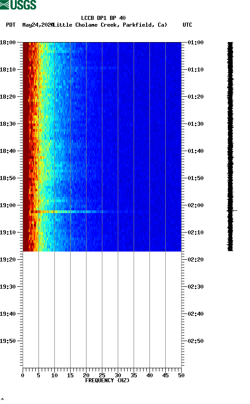Click the 02:00 UTC time label
The image size is (250, 404).
coord(196,205)
